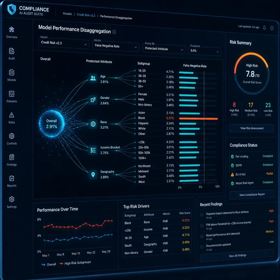
Task: Select the <25k subgroup row
Action: [x=176, y=142]
